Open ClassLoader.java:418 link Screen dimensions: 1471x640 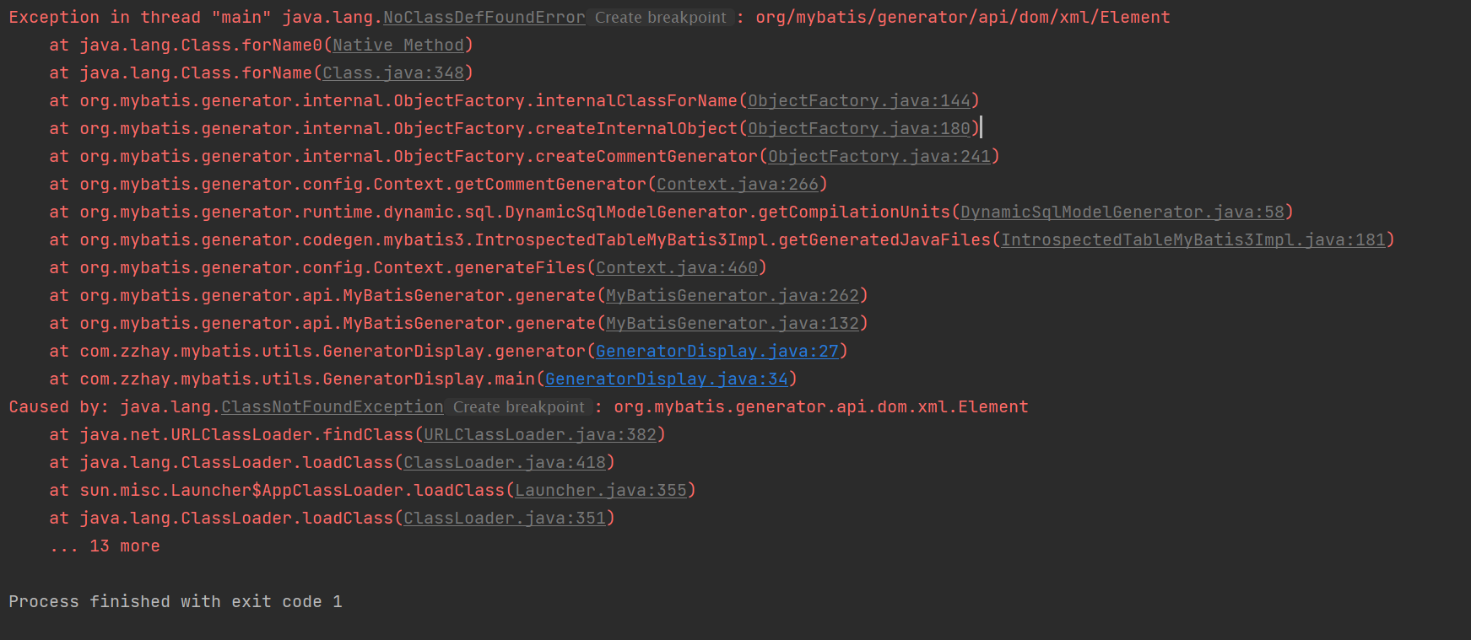(x=505, y=462)
